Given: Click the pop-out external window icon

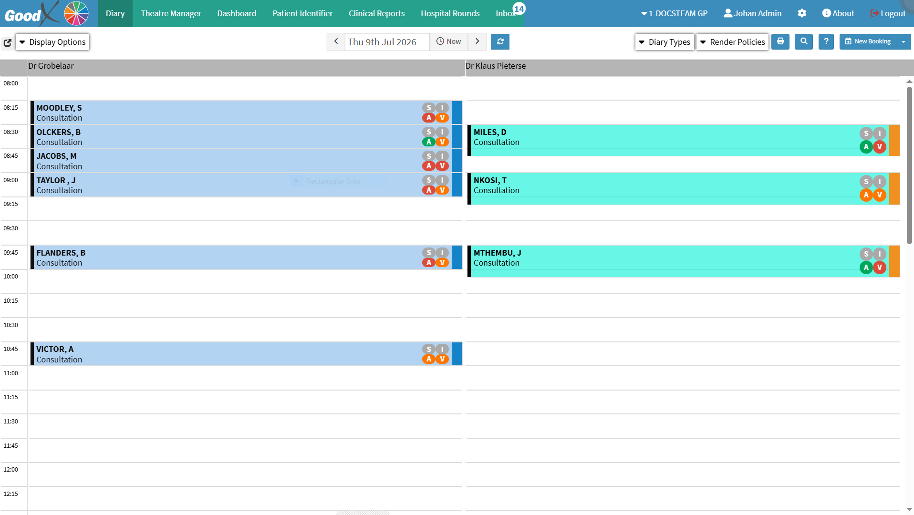Looking at the screenshot, I should click(x=8, y=42).
